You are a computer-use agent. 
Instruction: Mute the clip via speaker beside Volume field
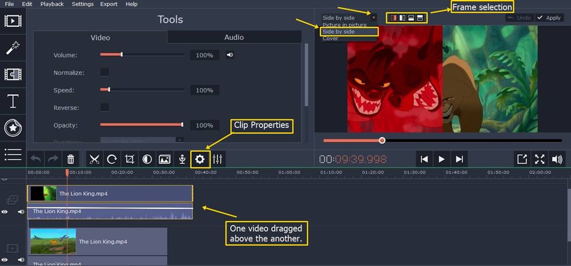click(230, 55)
